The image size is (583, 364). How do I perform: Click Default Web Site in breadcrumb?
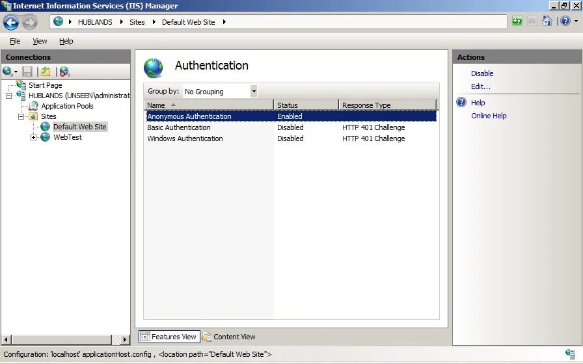[x=188, y=22]
